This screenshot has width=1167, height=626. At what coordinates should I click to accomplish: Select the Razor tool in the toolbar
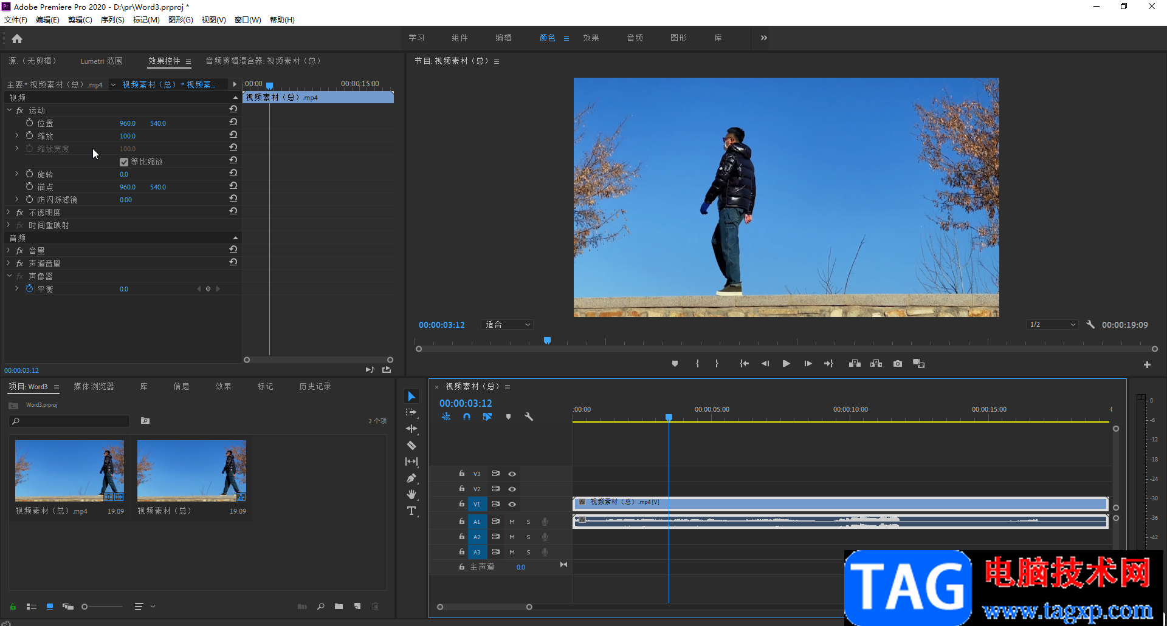pos(411,445)
